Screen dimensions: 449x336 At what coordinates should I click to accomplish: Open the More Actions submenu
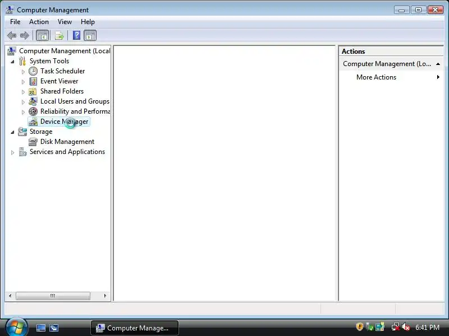[391, 77]
